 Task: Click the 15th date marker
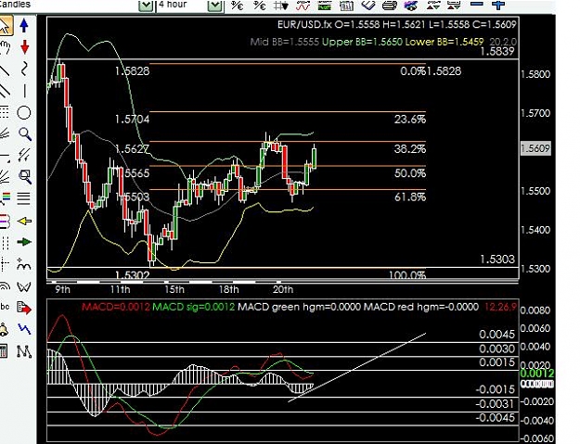[x=174, y=289]
